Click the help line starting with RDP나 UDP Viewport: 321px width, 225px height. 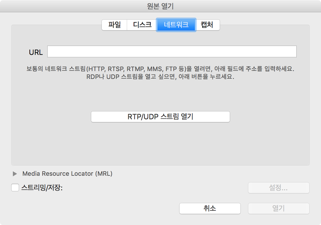click(160, 77)
